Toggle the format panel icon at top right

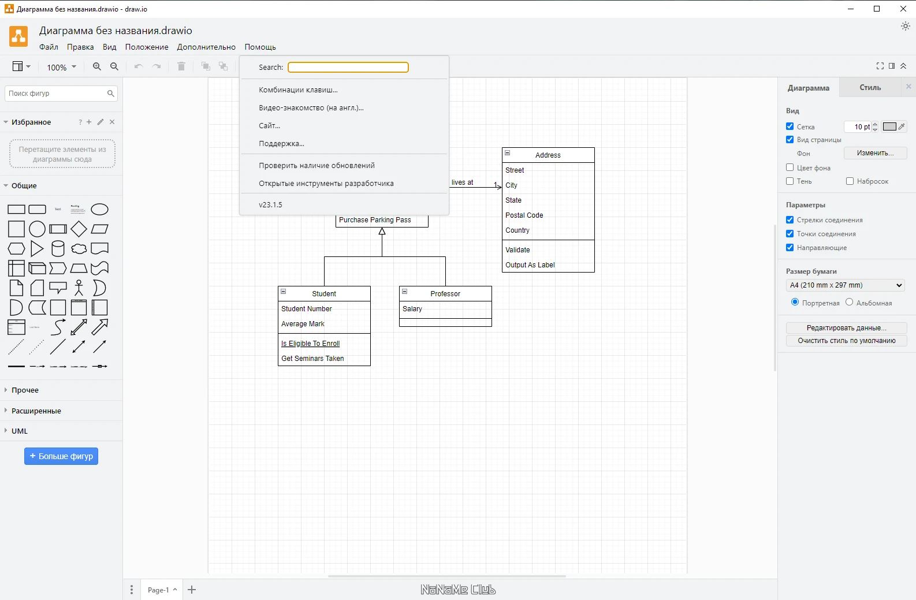892,66
